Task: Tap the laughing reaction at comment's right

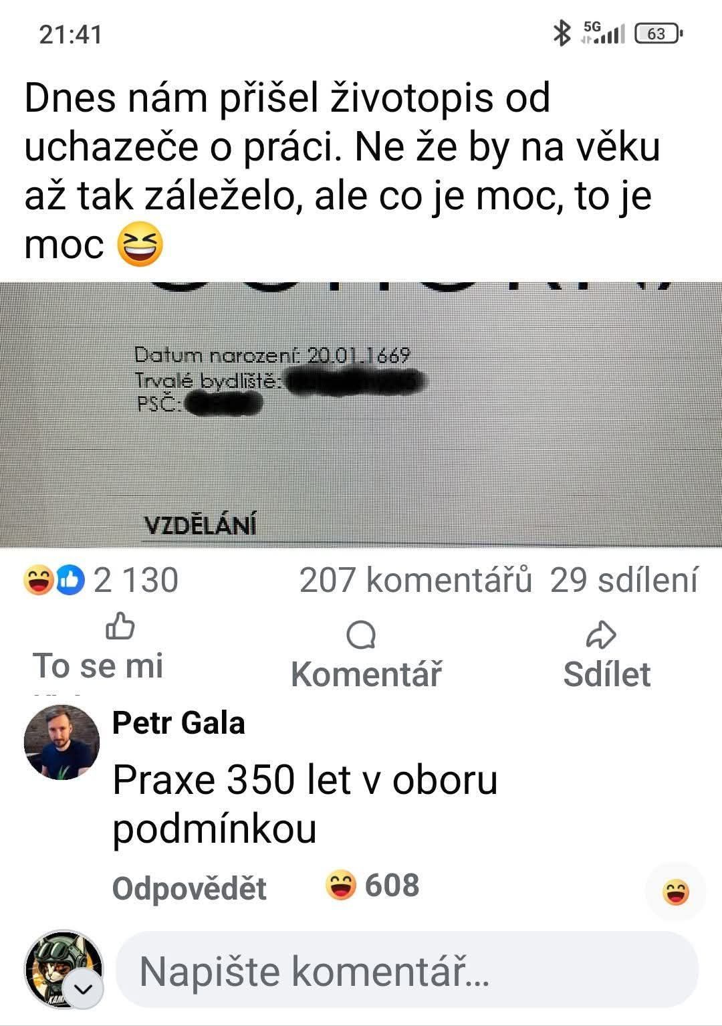Action: 676,892
